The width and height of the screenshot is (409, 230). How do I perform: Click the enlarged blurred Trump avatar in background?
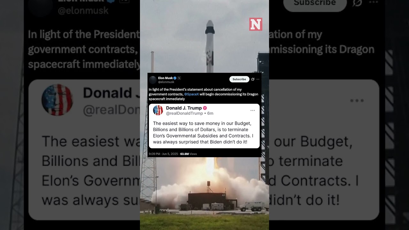[57, 100]
